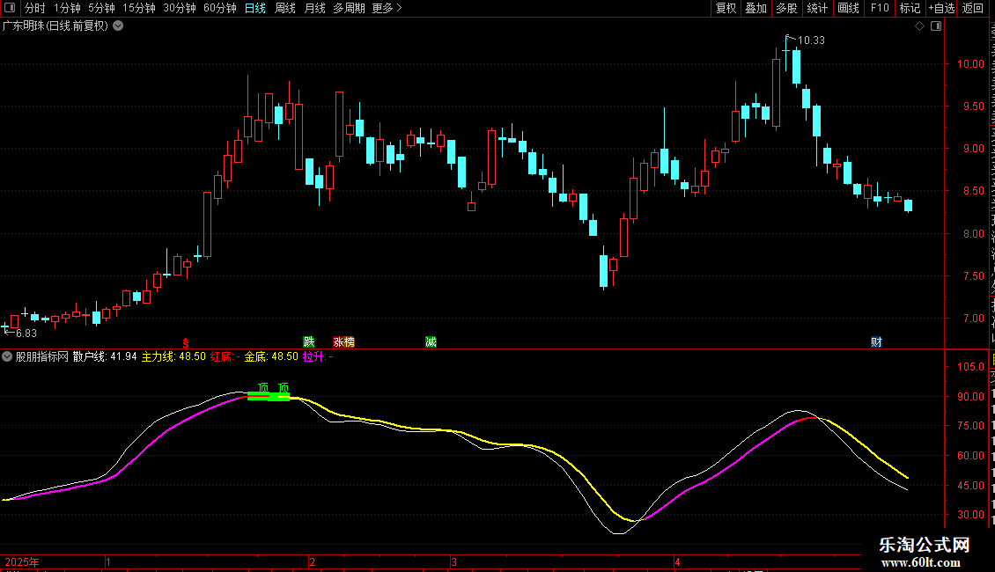Select the 60分钟 period tab
The height and width of the screenshot is (572, 995).
pos(220,8)
